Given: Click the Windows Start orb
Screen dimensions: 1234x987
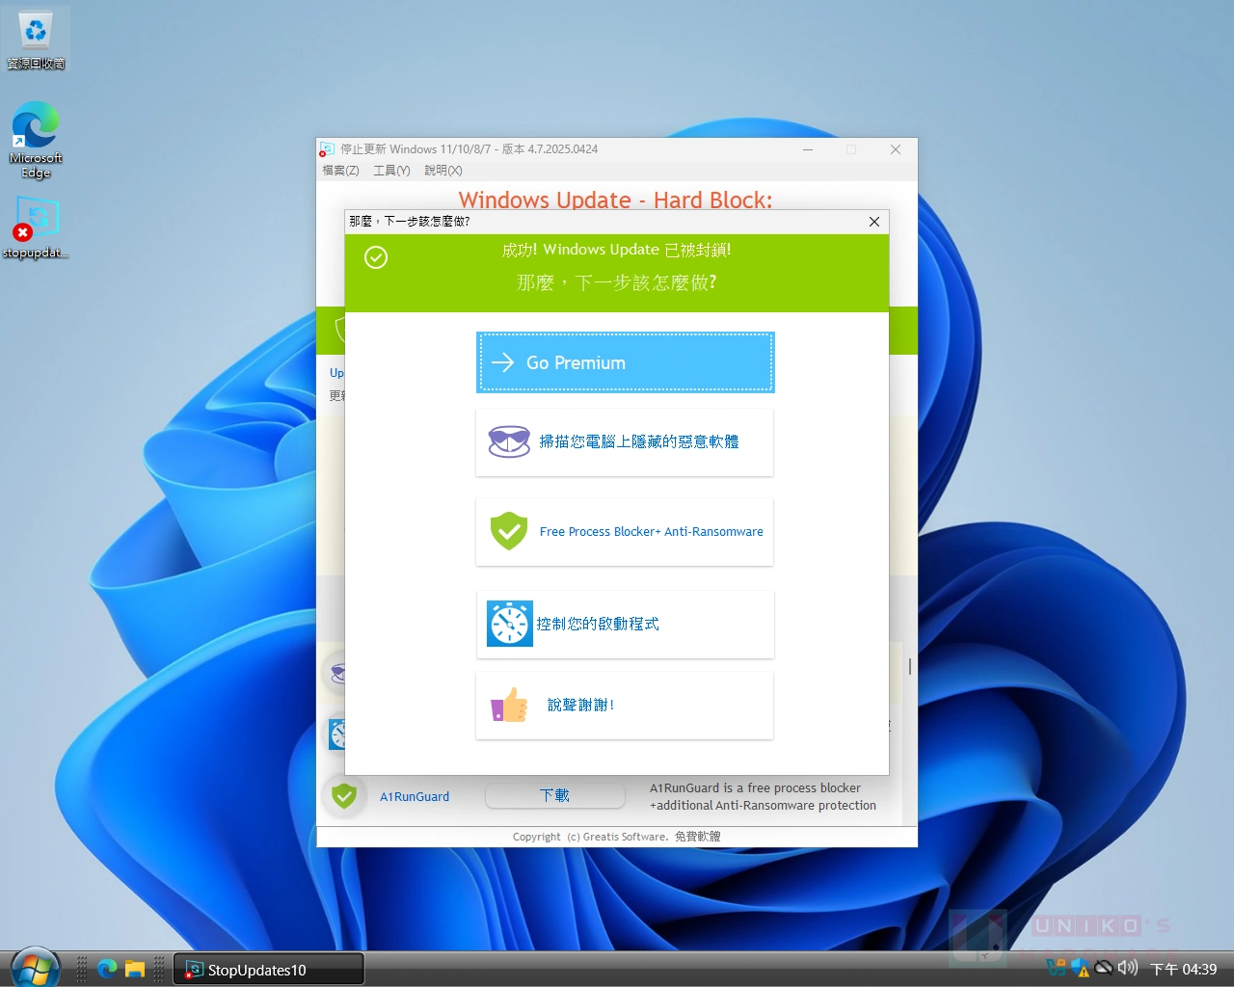Looking at the screenshot, I should coord(36,968).
